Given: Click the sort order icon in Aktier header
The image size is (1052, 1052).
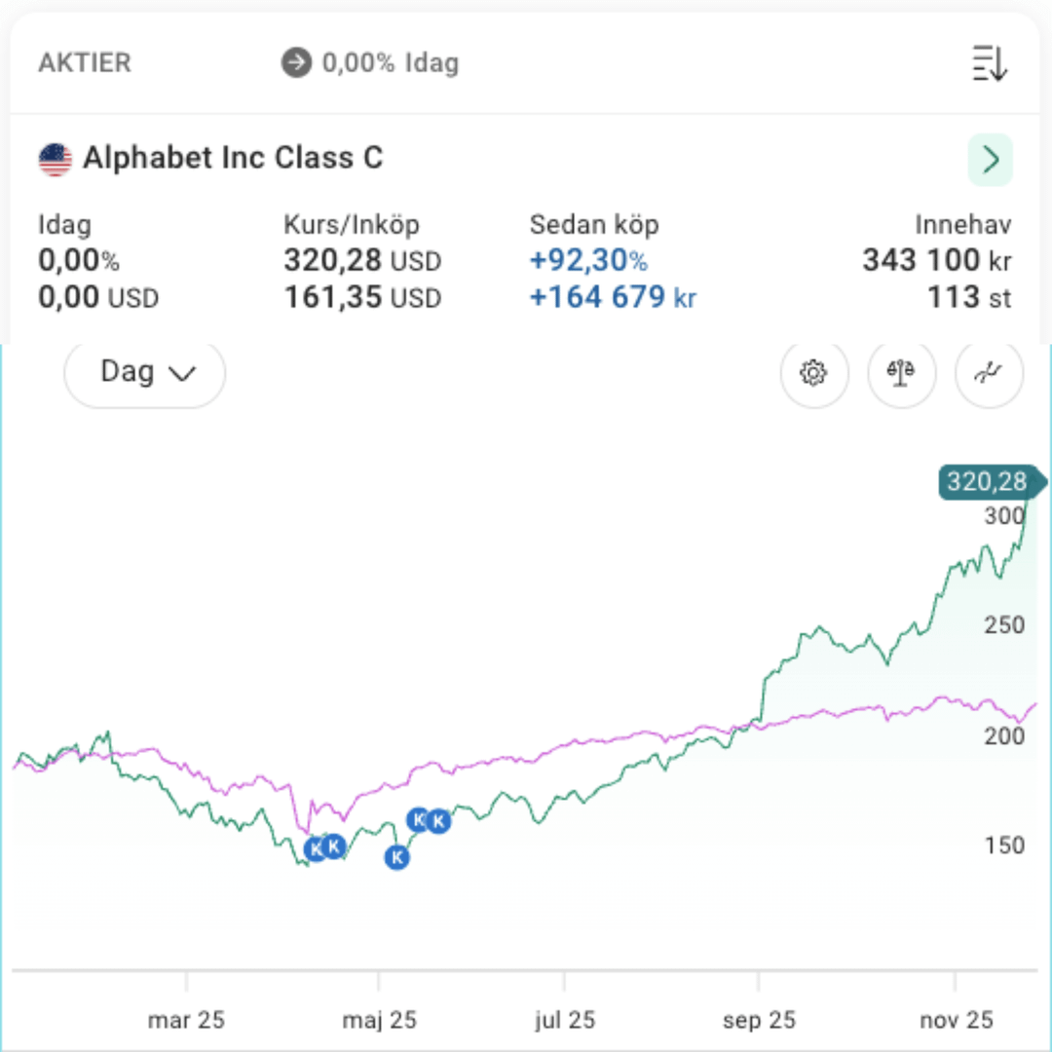Looking at the screenshot, I should pyautogui.click(x=990, y=63).
